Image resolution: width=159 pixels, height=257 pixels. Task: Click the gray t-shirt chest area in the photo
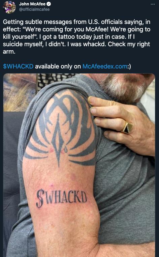[x=126, y=197]
